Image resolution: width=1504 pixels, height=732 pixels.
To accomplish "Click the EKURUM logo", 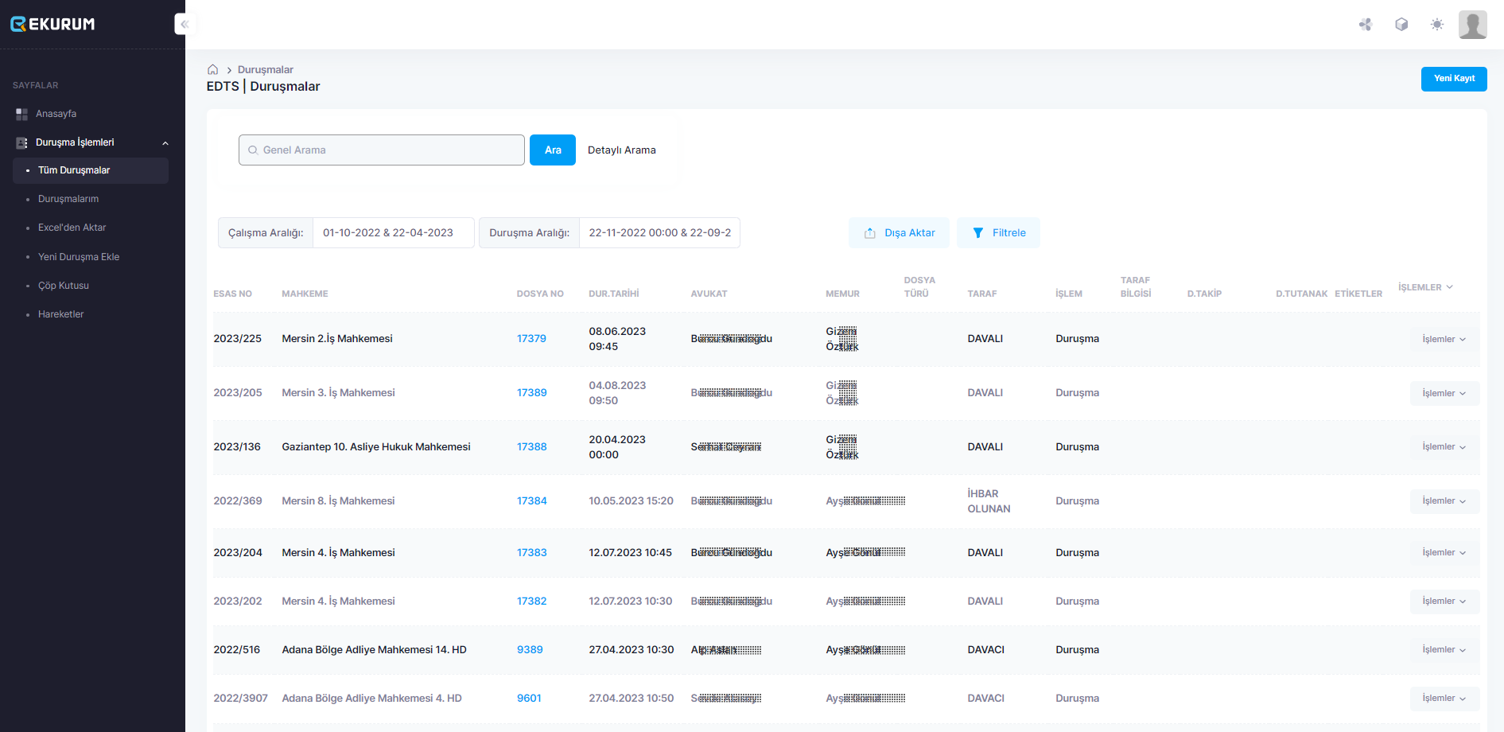I will 52,24.
